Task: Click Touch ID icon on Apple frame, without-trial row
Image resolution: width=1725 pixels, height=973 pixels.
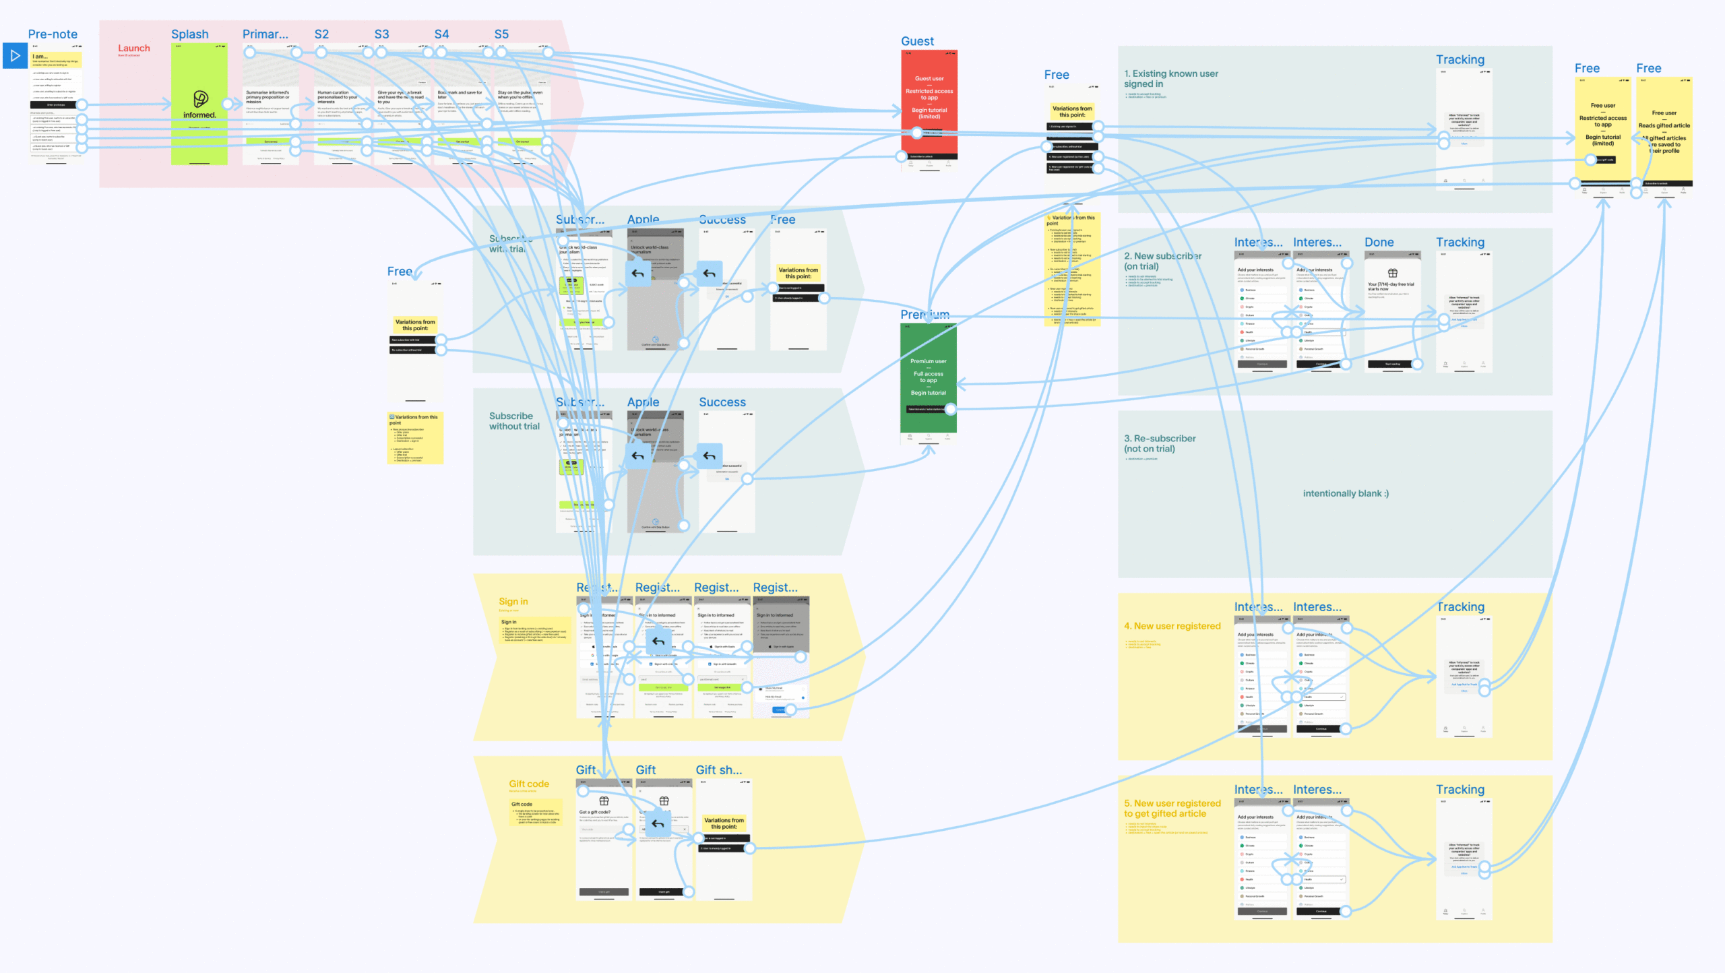Action: 655,522
